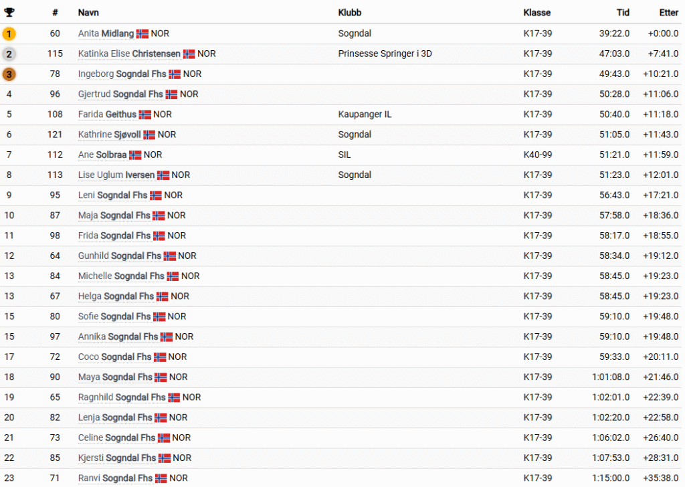Click the trophy icon in the table header
The height and width of the screenshot is (487, 685).
click(9, 13)
